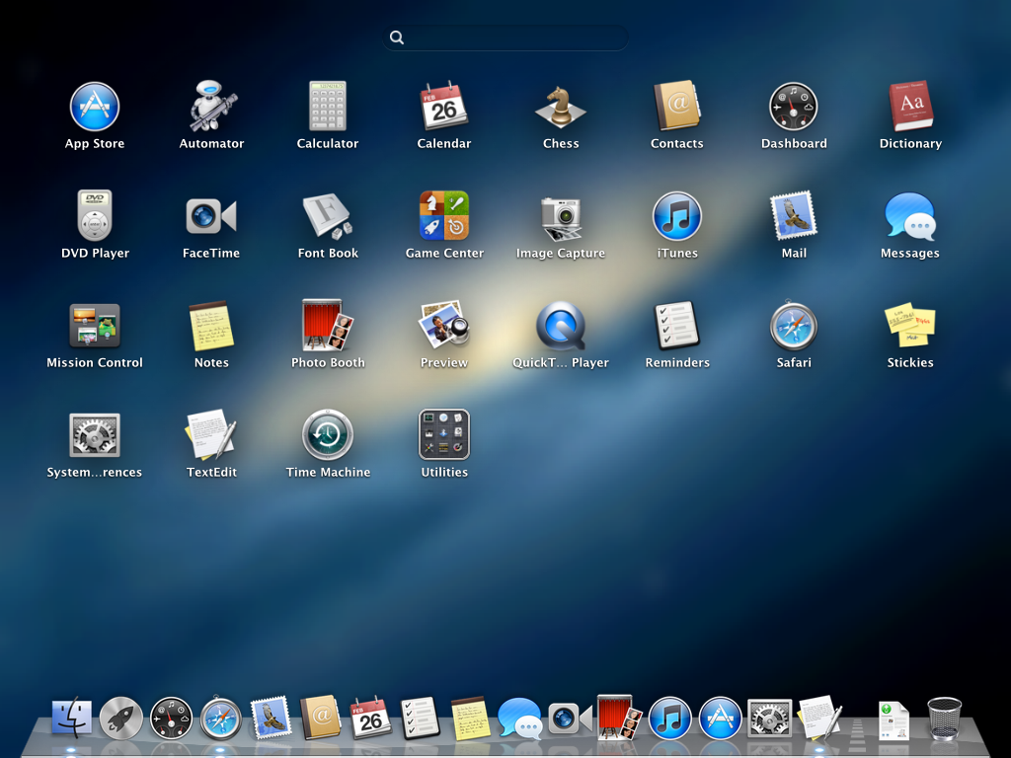
Task: Open System Preferences in Launchpad grid
Action: pos(95,435)
